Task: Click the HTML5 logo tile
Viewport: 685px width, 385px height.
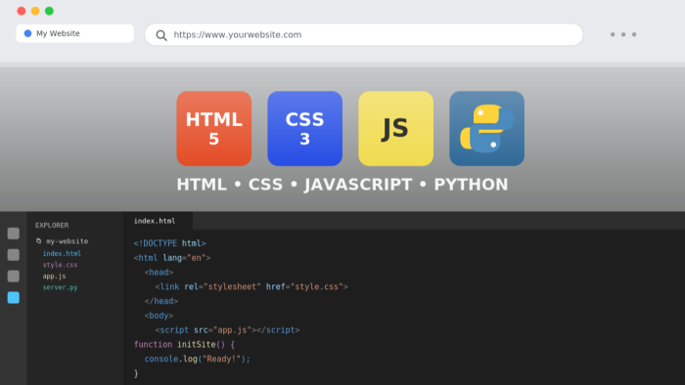Action: point(213,128)
